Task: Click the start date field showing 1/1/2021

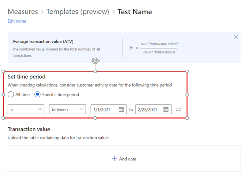Action: pyautogui.click(x=104, y=109)
